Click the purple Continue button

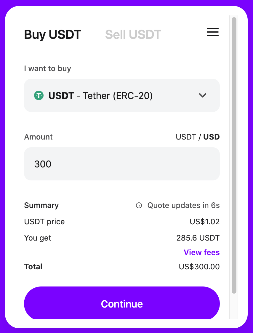122,303
